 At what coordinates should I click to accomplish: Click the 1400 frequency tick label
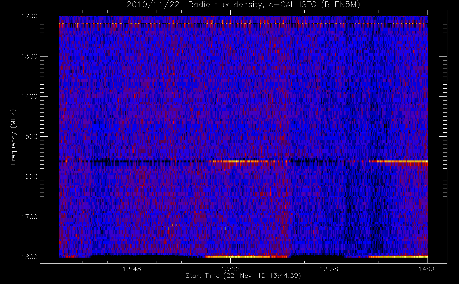pyautogui.click(x=30, y=96)
